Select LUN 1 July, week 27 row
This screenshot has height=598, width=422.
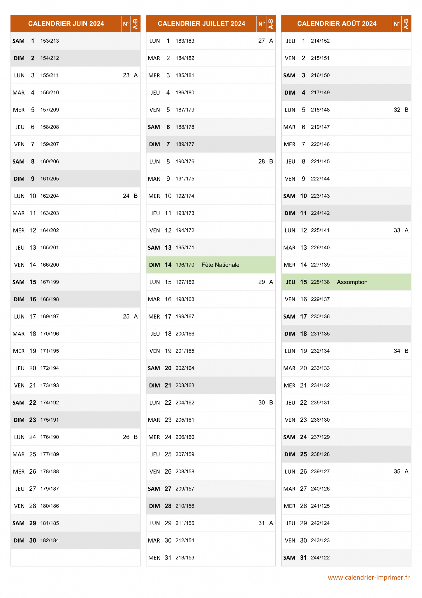[x=211, y=41]
